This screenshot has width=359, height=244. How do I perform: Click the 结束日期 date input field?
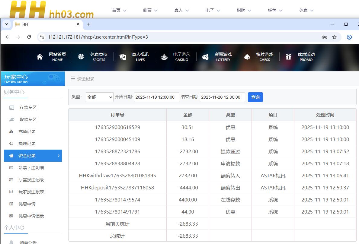[222, 97]
